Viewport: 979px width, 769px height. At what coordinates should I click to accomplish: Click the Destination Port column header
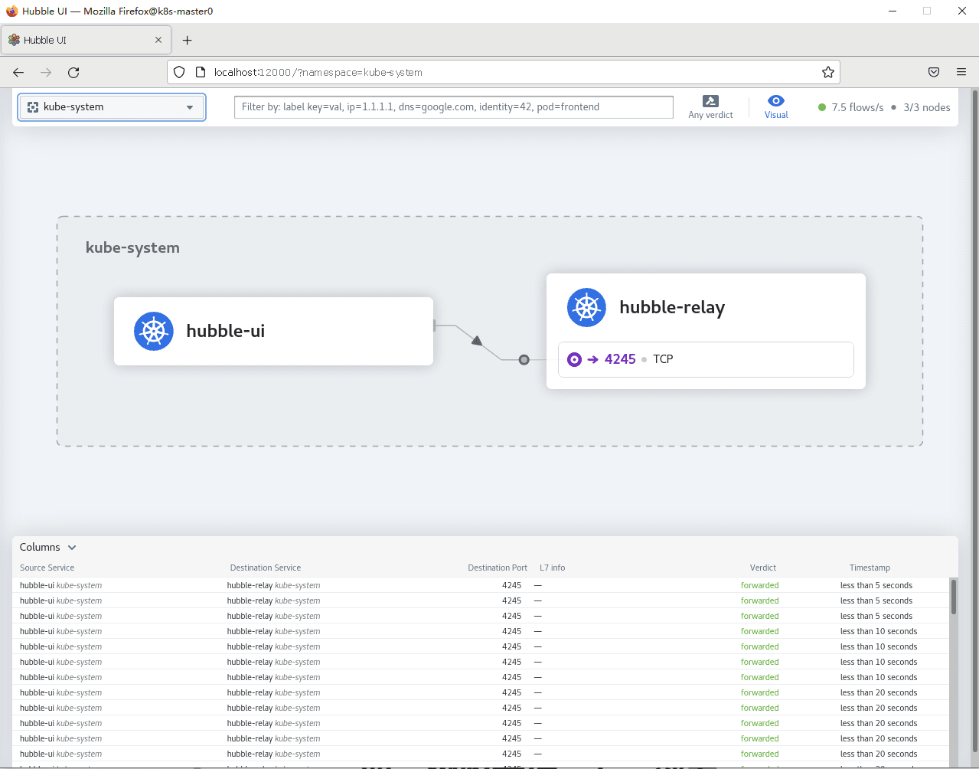pos(498,568)
